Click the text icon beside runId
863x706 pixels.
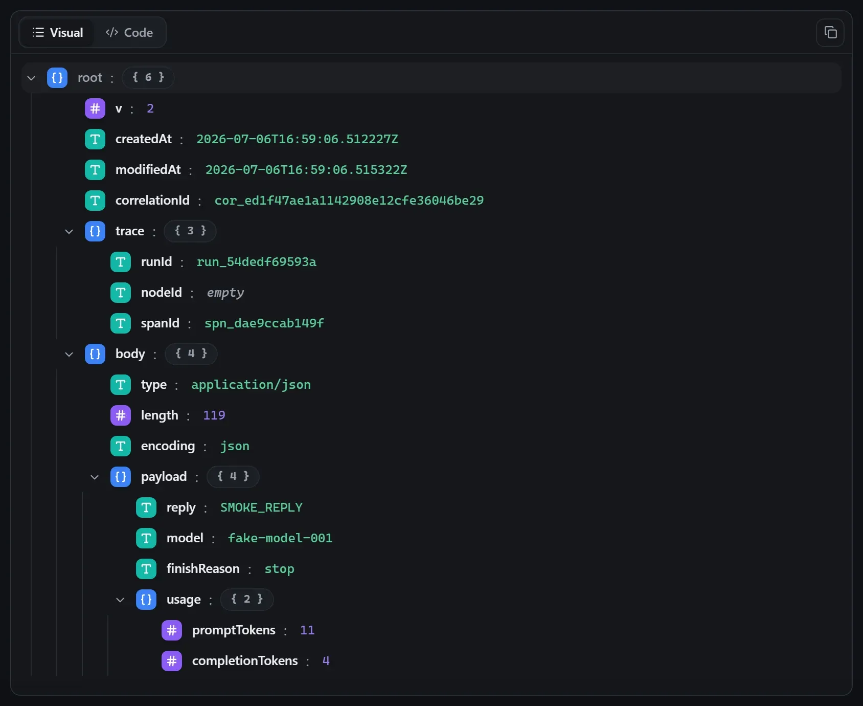(121, 262)
